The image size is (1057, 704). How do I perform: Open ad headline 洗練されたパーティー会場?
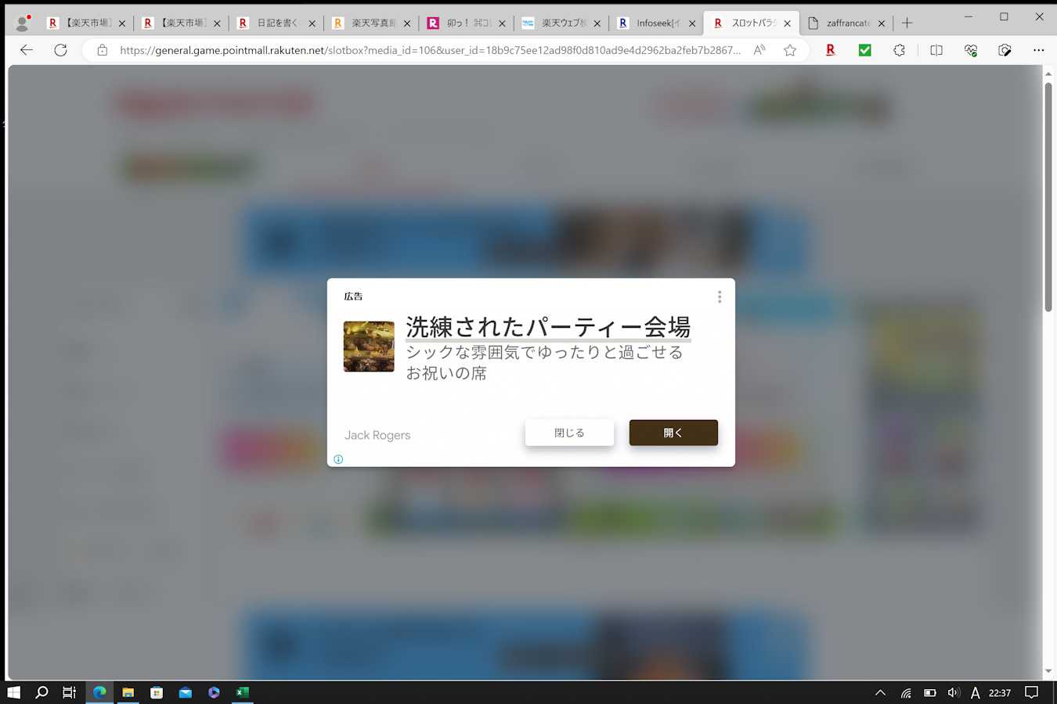pos(548,326)
